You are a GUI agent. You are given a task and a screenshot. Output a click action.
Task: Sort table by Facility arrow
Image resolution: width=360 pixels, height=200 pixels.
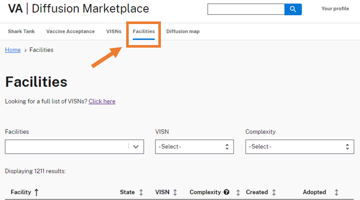36,192
